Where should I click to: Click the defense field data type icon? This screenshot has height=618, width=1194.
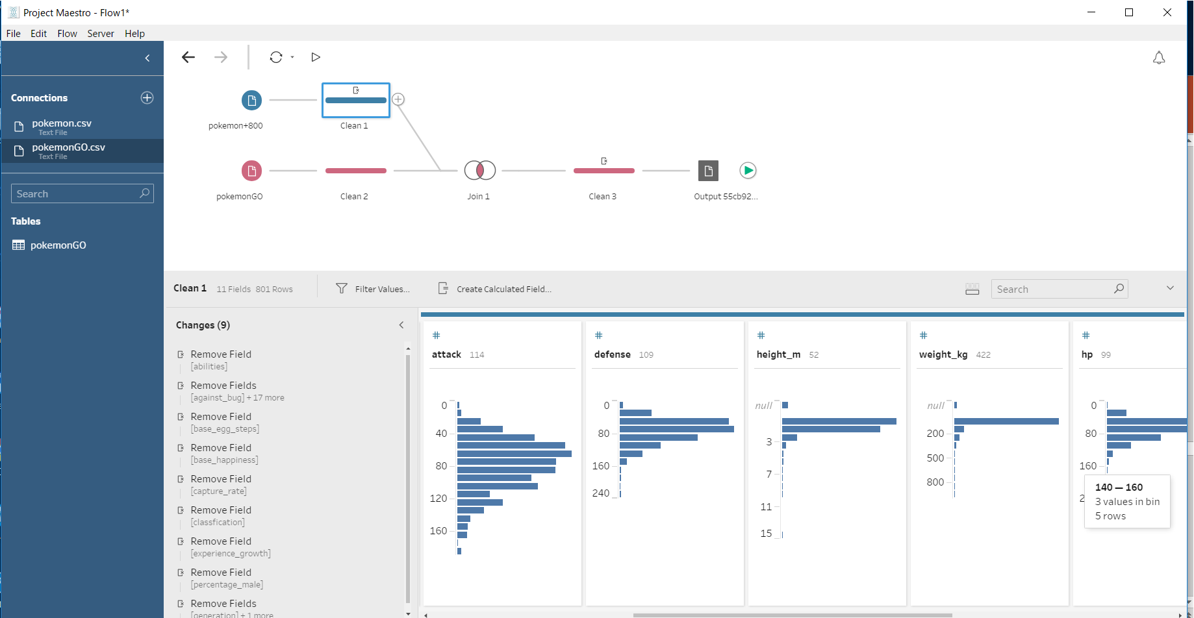(x=599, y=336)
